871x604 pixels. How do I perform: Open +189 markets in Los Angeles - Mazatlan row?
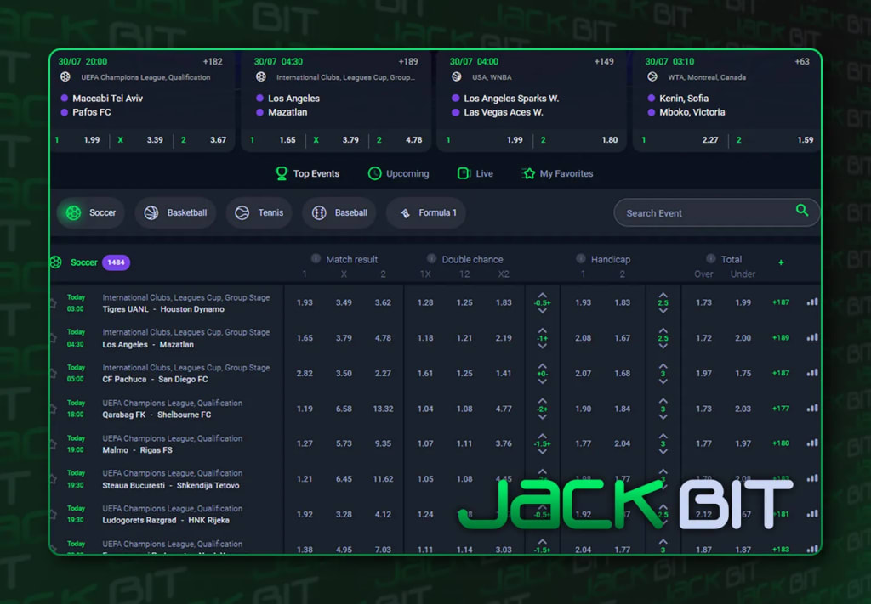pyautogui.click(x=781, y=337)
